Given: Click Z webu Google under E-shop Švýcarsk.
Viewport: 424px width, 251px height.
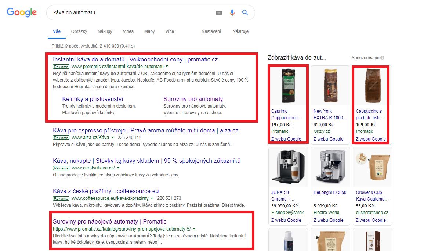Looking at the screenshot, I should [286, 220].
